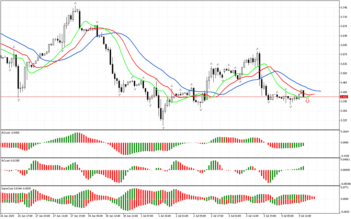Click the up fractal above the 3 Jul peak
Image resolution: width=351 pixels, height=219 pixels.
point(257,49)
